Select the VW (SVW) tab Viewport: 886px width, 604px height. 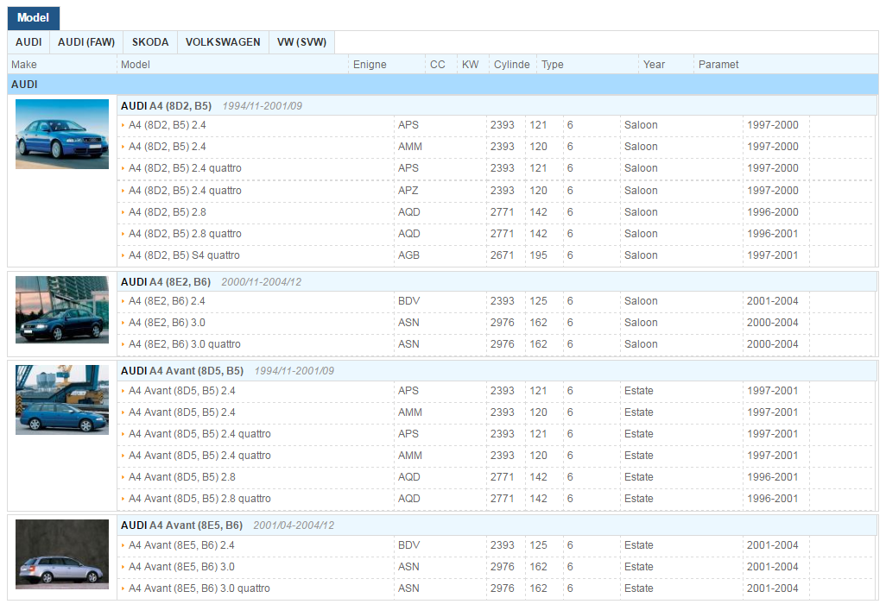pyautogui.click(x=301, y=42)
